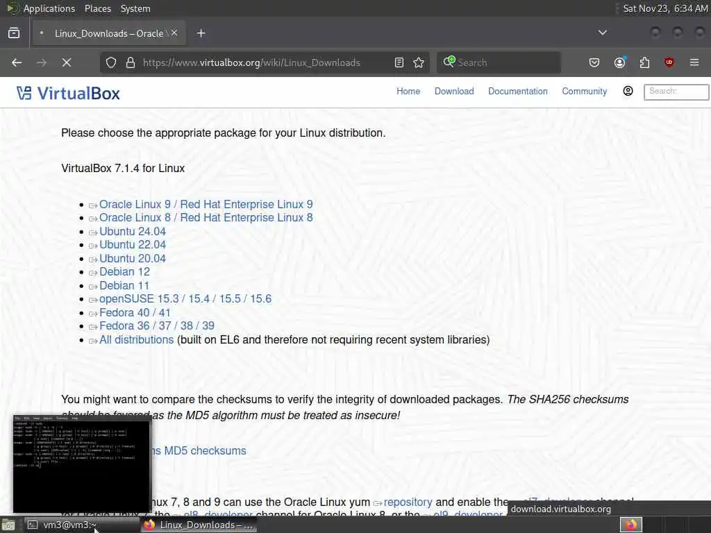The height and width of the screenshot is (533, 711).
Task: Click the Sat Nov 23 clock in panel
Action: pos(664,8)
